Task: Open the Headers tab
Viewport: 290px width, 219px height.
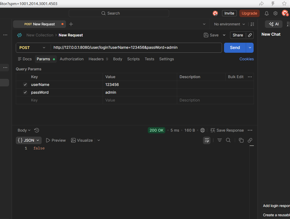Action: coord(98,59)
